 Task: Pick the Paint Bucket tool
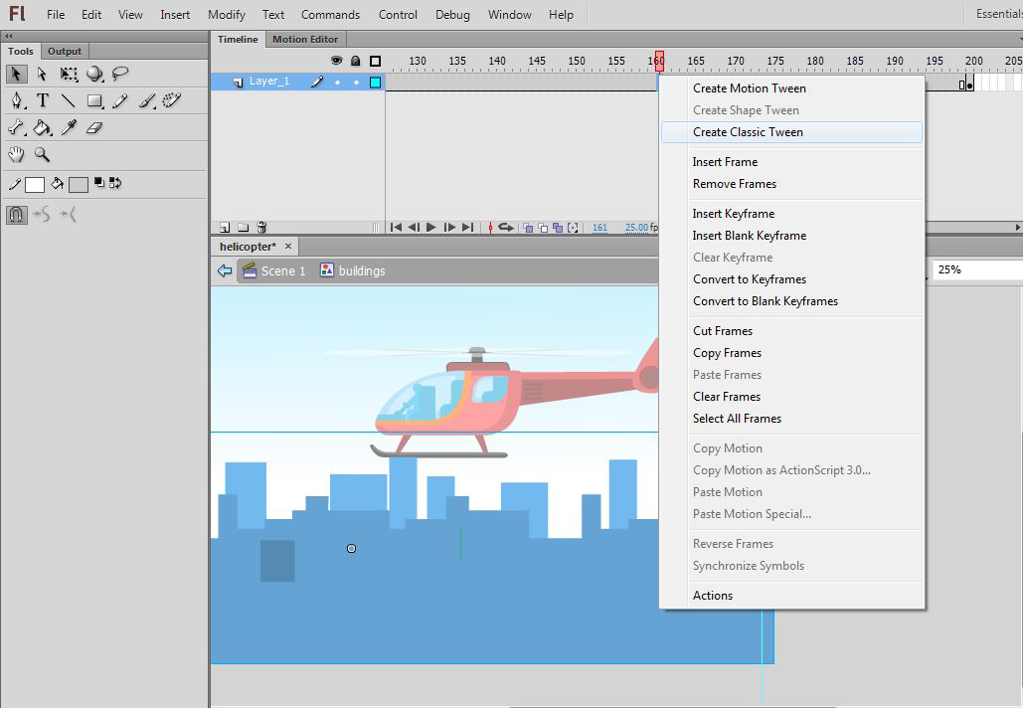pyautogui.click(x=43, y=127)
